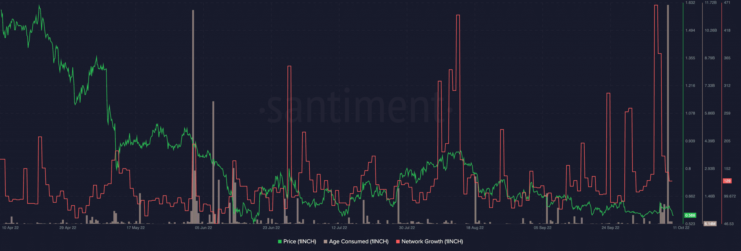Click the 365 network growth axis value
741x251 pixels.
pyautogui.click(x=727, y=58)
